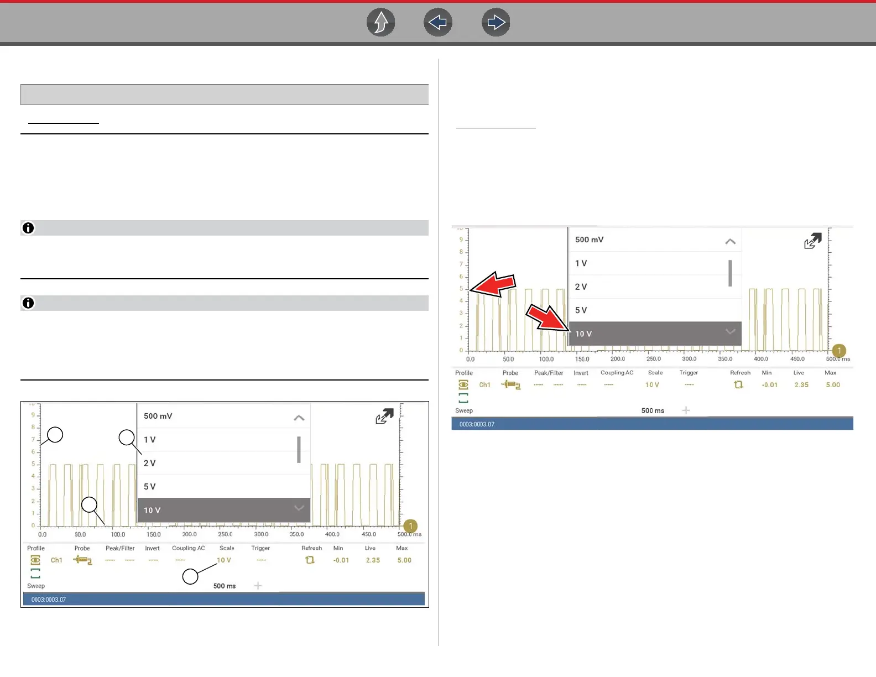Click the blue 0003:0003.07 bar in lower-left figure
876x677 pixels.
tap(224, 600)
